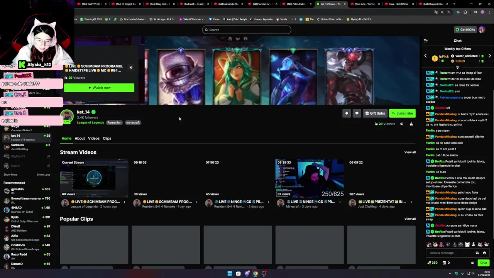Collapse chat with the panel icon beside Chat
The image size is (494, 278).
tap(426, 41)
